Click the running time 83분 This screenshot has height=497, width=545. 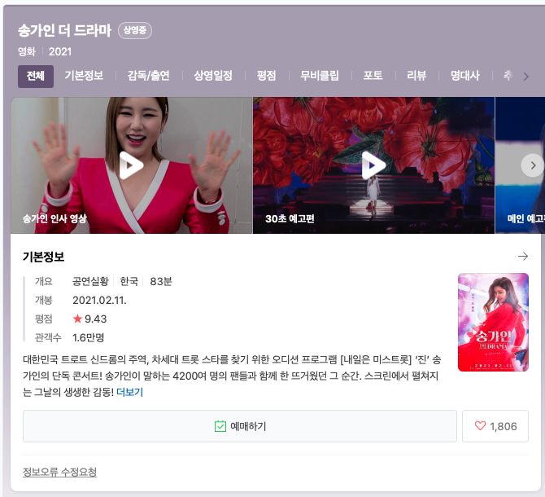[161, 281]
